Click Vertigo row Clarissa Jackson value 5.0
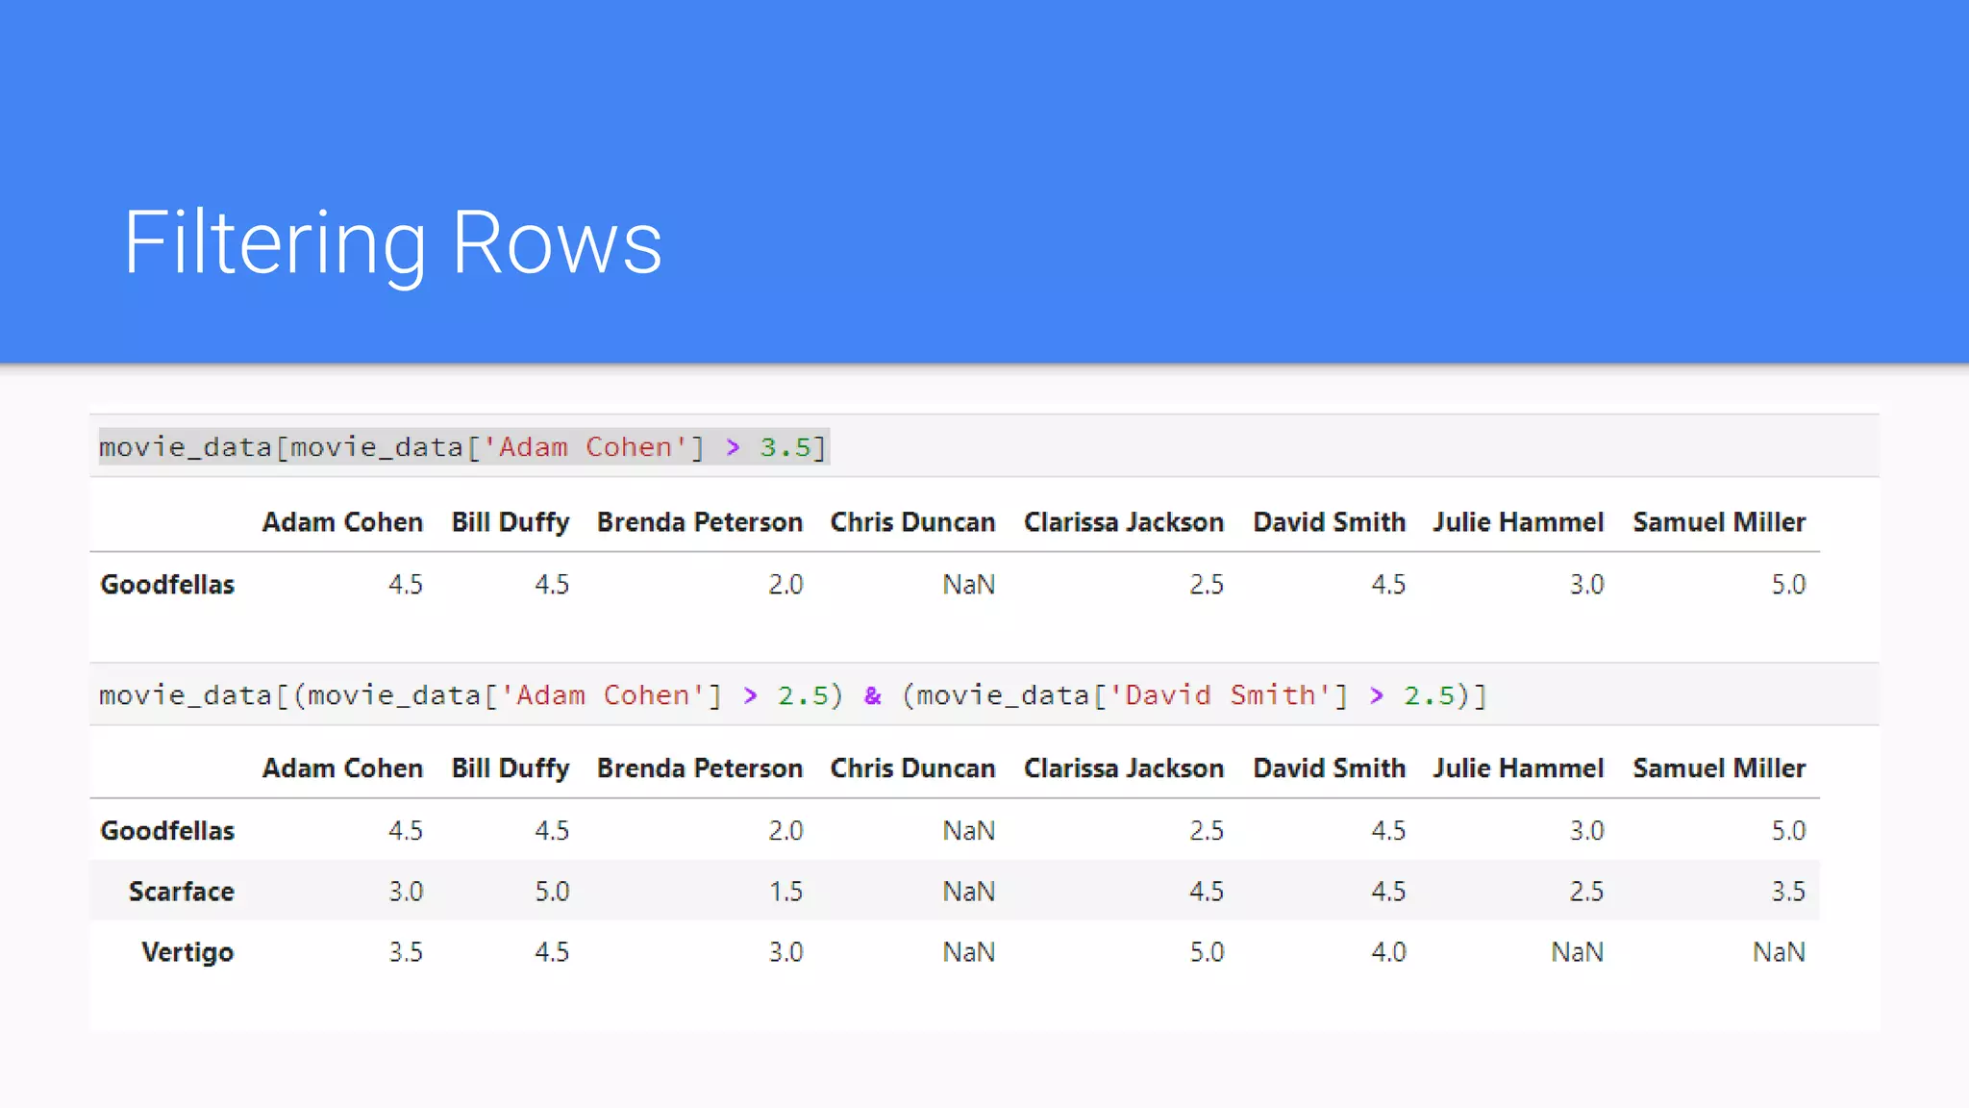The width and height of the screenshot is (1969, 1108). click(x=1207, y=952)
